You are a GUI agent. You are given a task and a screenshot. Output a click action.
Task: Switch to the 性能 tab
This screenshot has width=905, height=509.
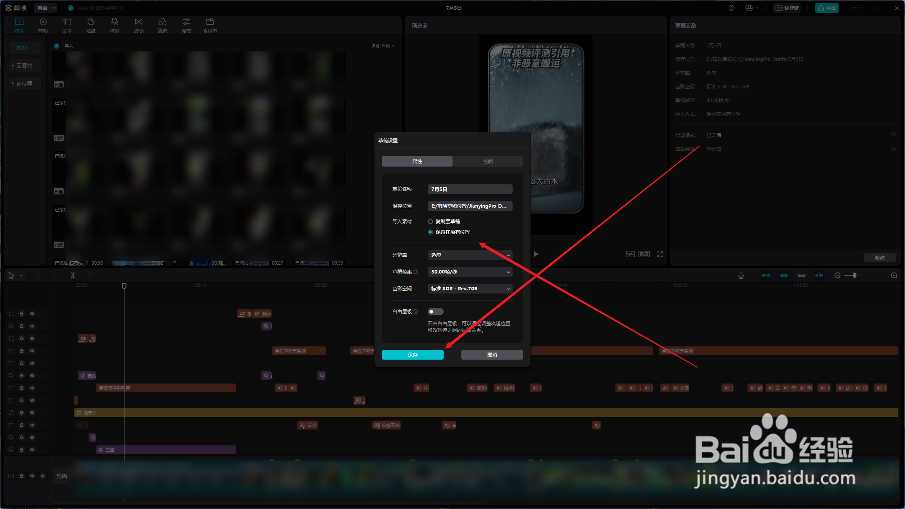coord(487,161)
